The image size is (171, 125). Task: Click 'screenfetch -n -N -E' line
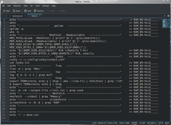click(35, 102)
